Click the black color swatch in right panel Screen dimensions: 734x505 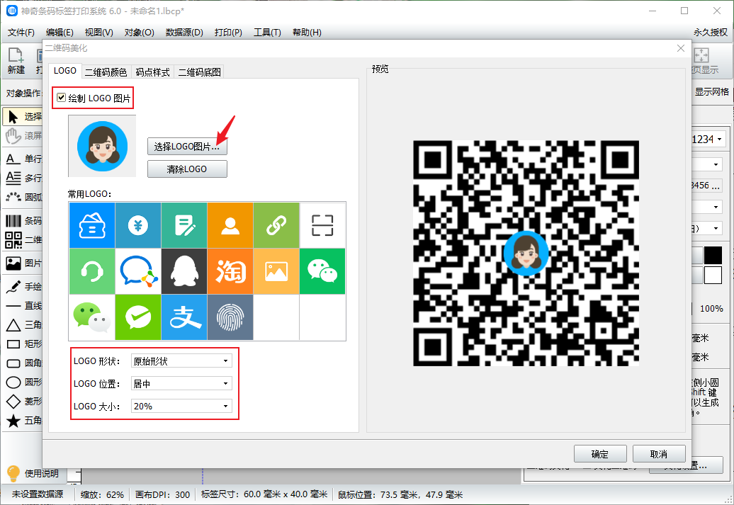[713, 256]
